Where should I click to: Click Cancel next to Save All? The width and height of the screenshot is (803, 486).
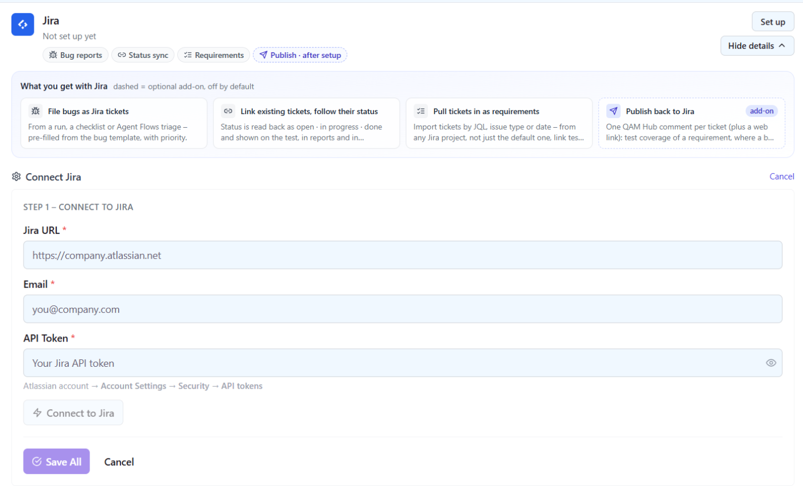point(119,462)
